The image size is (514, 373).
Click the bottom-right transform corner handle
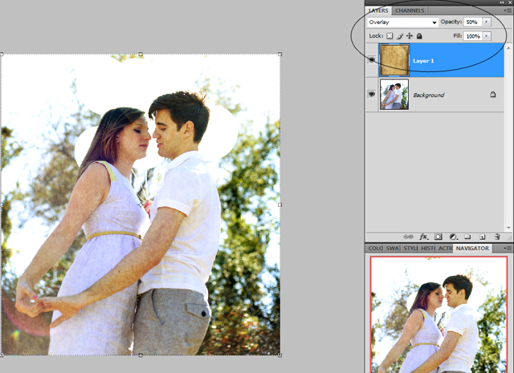[279, 355]
